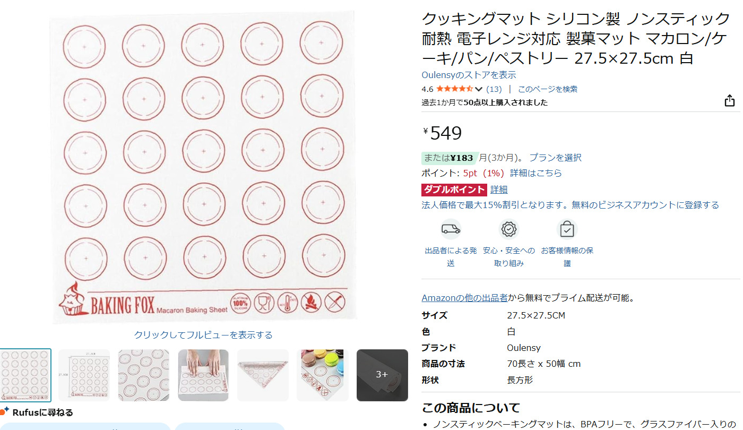Image resolution: width=743 pixels, height=430 pixels.
Task: Click the star rating icons
Action: [x=454, y=89]
